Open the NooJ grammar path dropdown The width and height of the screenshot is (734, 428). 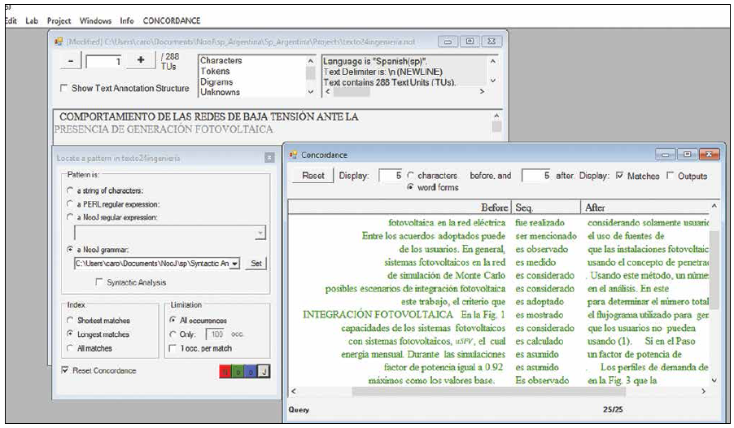[x=234, y=264]
